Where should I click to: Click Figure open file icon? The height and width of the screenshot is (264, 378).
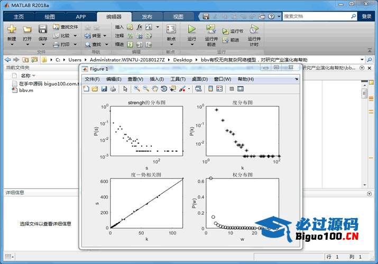pos(95,89)
